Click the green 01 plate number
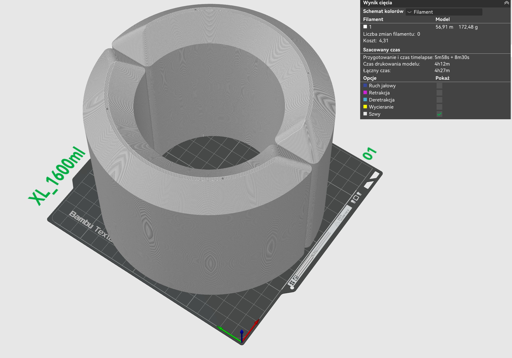The width and height of the screenshot is (512, 358). click(x=370, y=153)
